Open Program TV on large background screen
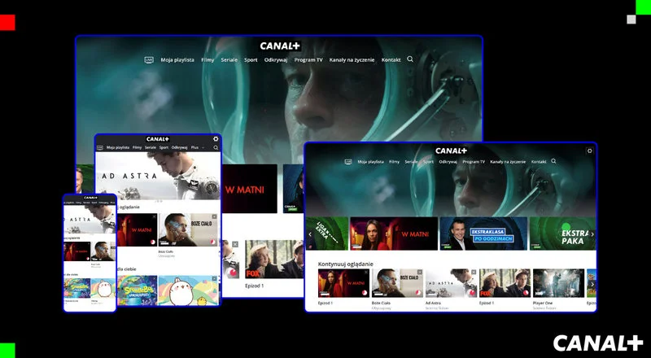The width and height of the screenshot is (651, 358). pyautogui.click(x=308, y=60)
